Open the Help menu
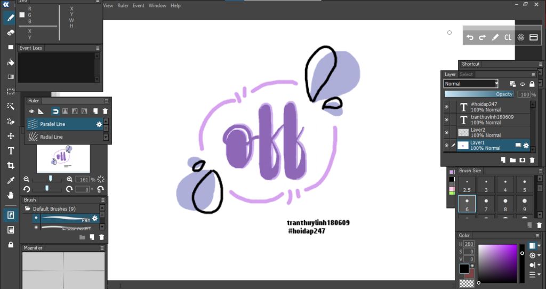The width and height of the screenshot is (546, 289). click(x=175, y=5)
